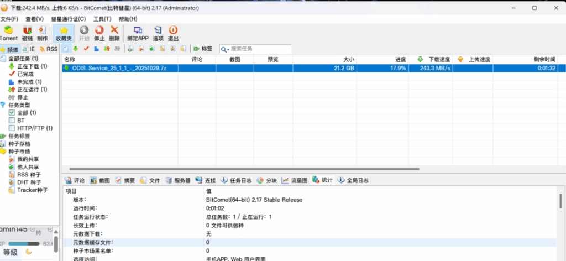Image resolution: width=566 pixels, height=261 pixels.
Task: Check the BT task type checkbox
Action: coord(12,120)
